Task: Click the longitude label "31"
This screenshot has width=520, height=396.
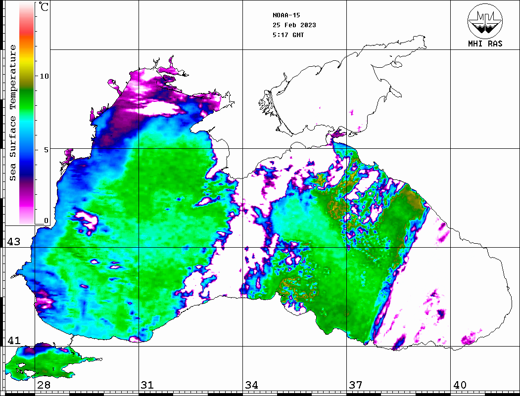Action: point(147,385)
